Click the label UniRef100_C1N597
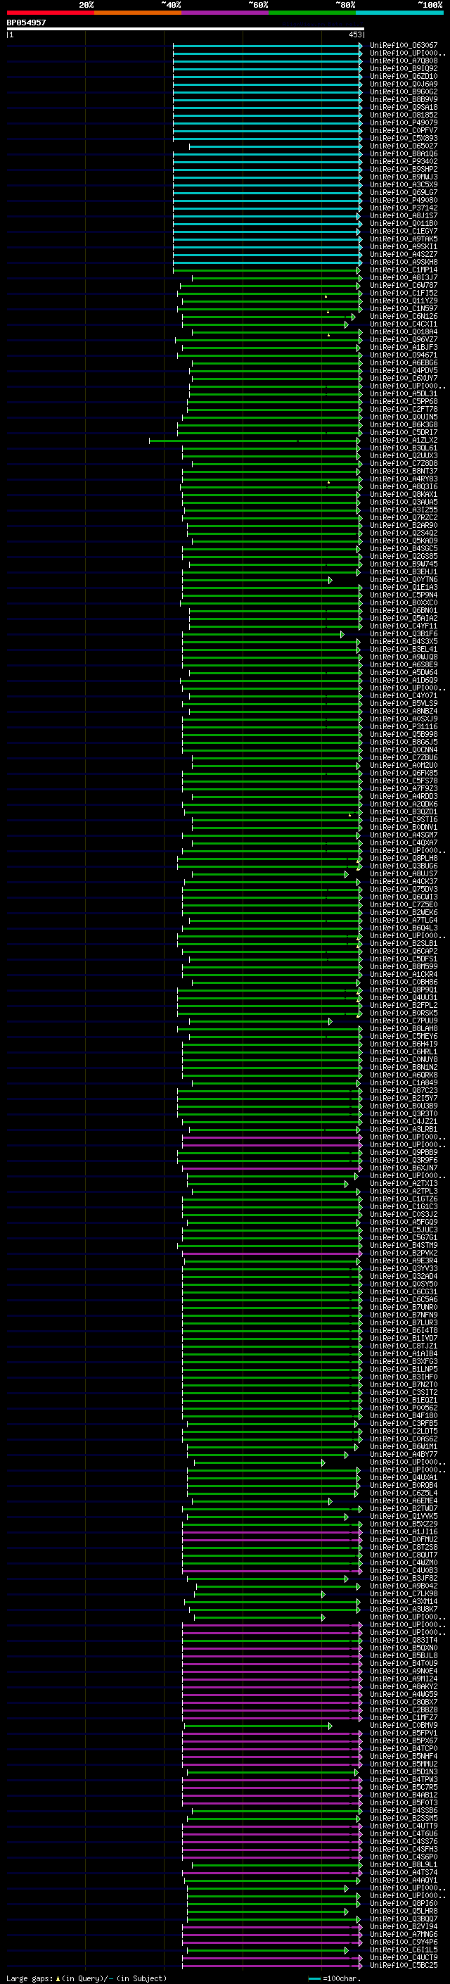Screen dimensions: 450x1984 point(404,309)
